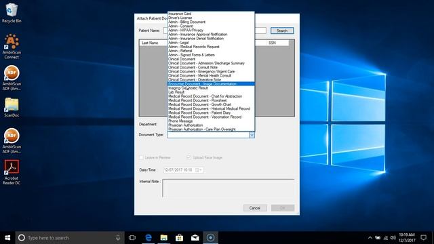Show hidden system tray icons
The width and height of the screenshot is (434, 244).
coord(370,238)
